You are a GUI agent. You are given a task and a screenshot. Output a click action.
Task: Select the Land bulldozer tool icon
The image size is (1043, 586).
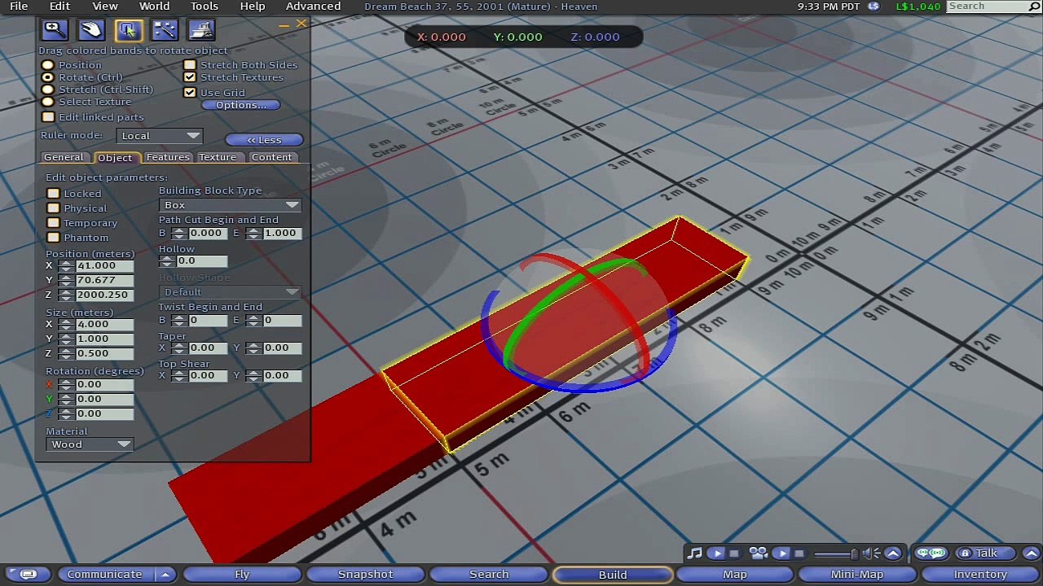click(x=201, y=30)
